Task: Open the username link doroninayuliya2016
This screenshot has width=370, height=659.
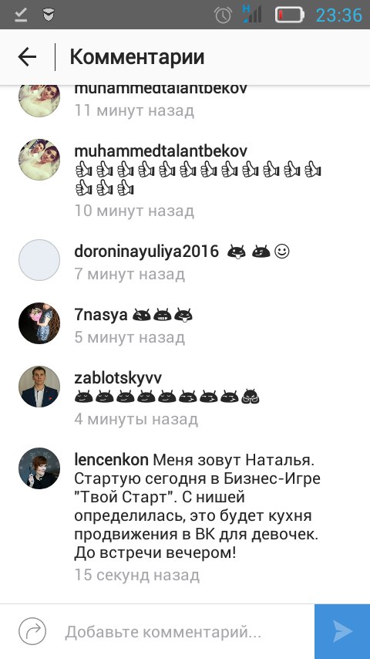Action: click(146, 252)
